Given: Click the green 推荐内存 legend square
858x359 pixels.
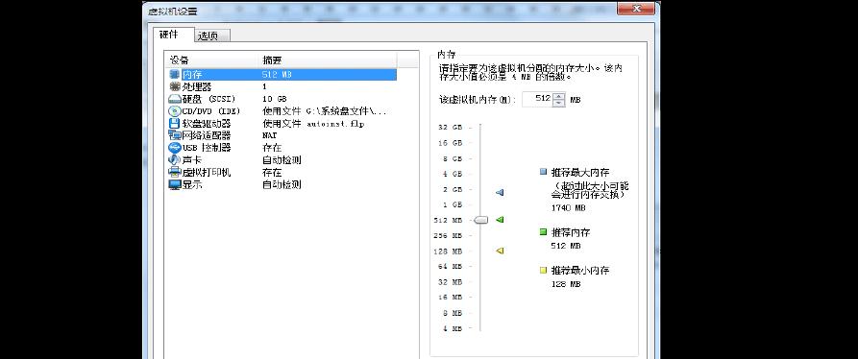Looking at the screenshot, I should [543, 232].
